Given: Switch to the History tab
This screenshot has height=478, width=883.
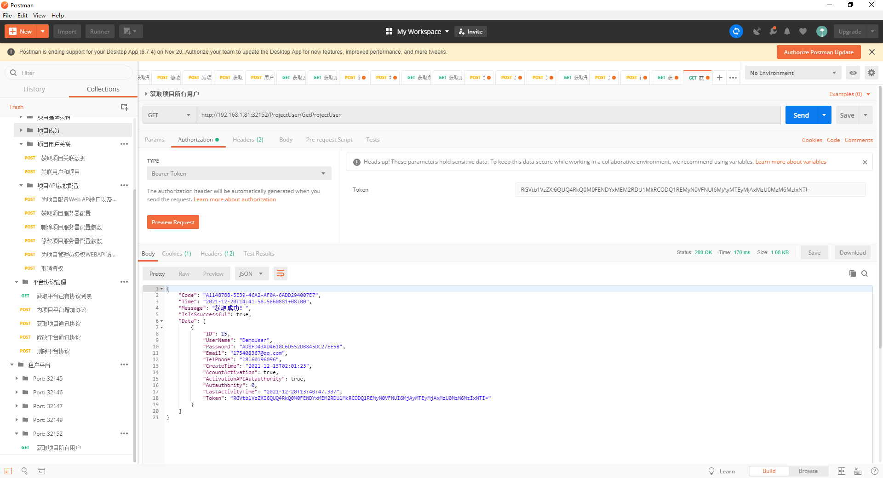Looking at the screenshot, I should [x=34, y=89].
